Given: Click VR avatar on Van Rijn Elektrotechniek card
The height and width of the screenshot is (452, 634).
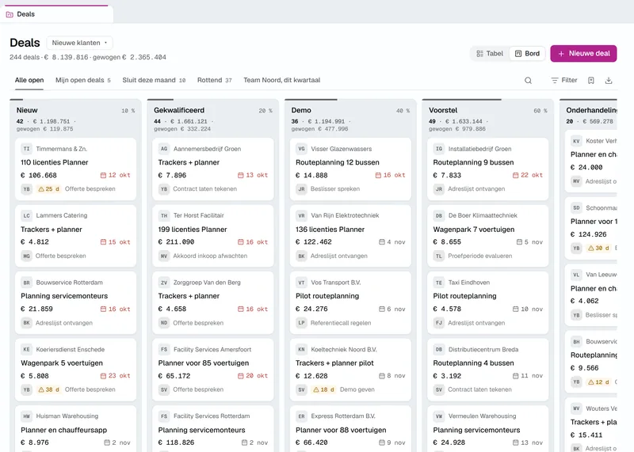Looking at the screenshot, I should click(x=301, y=215).
